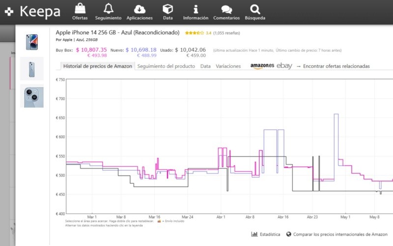393x246 pixels.
Task: Click the amazon.es logo link
Action: (262, 66)
